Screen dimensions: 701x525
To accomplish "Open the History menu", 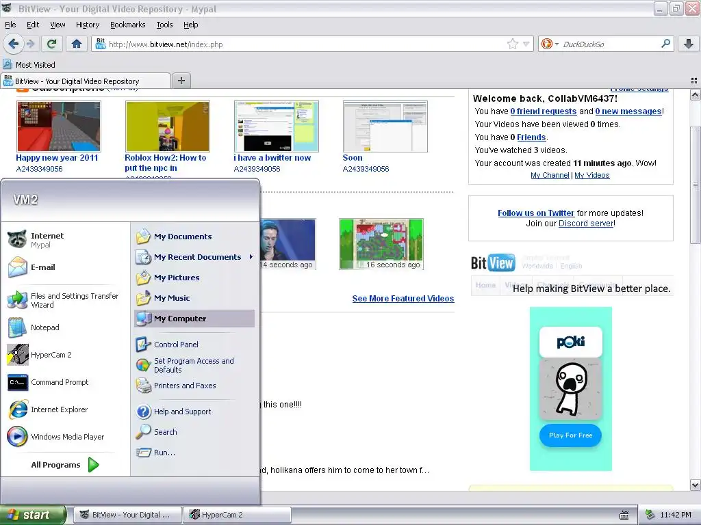I will 87,25.
